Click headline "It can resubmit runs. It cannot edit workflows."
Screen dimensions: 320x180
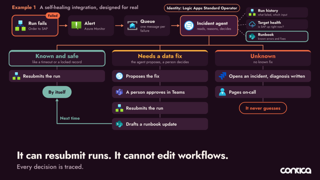122,156
